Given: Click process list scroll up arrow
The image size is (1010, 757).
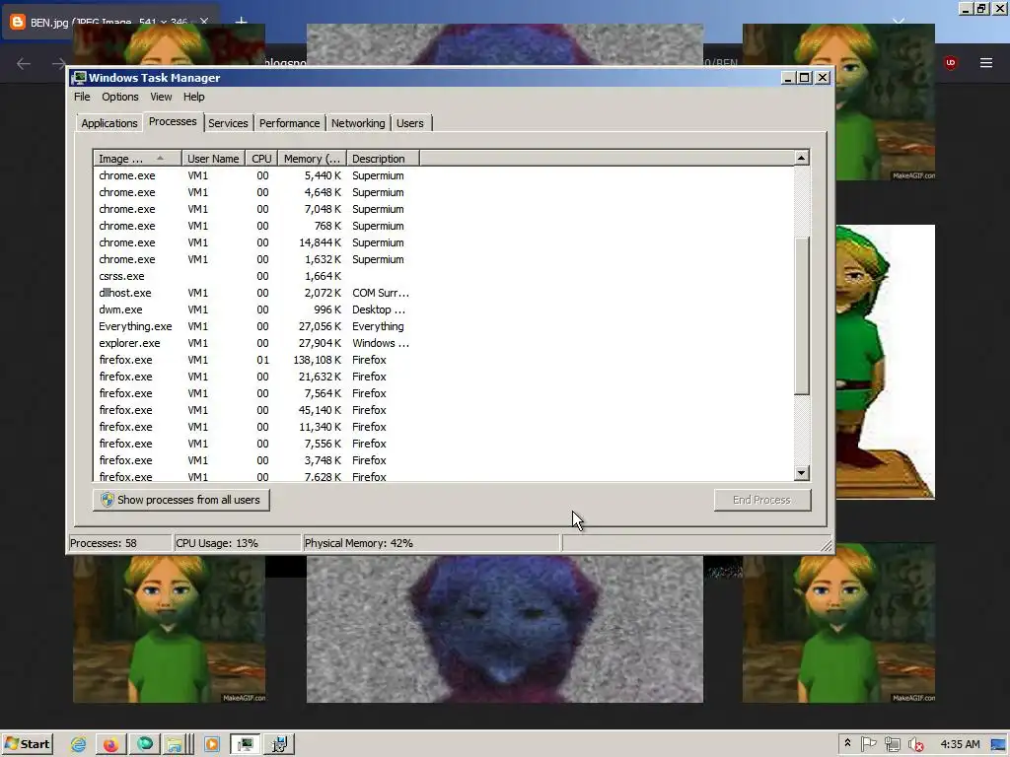Looking at the screenshot, I should click(801, 158).
